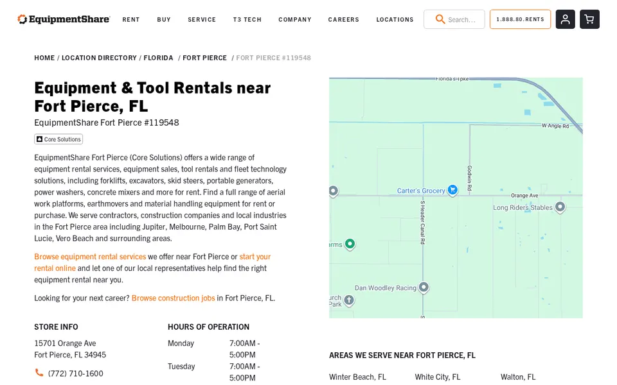The image size is (617, 385).
Task: Click Winter Beach, FL area
Action: pos(357,377)
